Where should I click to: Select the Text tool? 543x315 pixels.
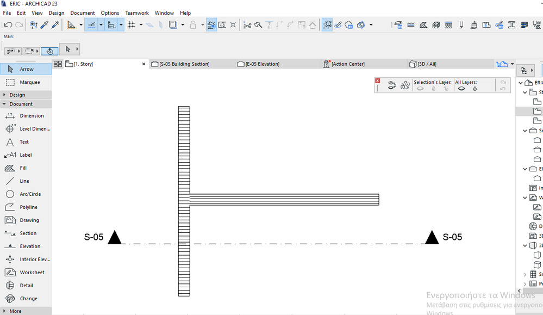26,142
